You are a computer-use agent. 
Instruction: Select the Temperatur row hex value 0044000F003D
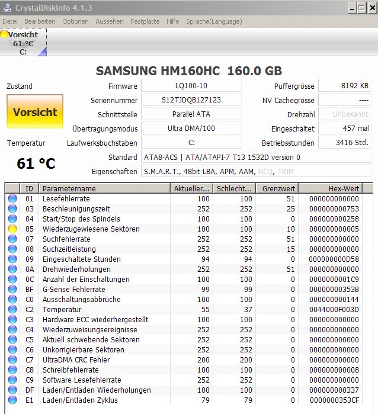pos(334,309)
